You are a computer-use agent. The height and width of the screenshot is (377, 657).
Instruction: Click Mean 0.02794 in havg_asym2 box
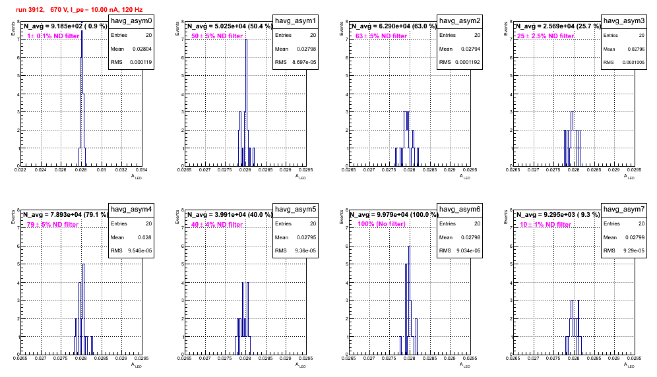pyautogui.click(x=460, y=49)
